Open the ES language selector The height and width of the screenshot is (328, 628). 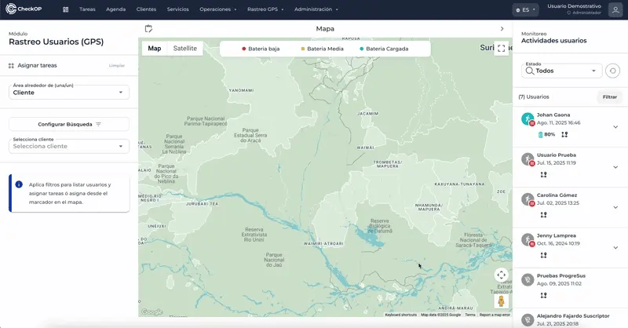(525, 9)
